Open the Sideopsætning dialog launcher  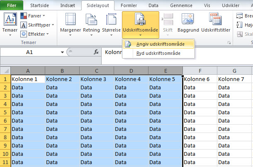[x=229, y=43]
